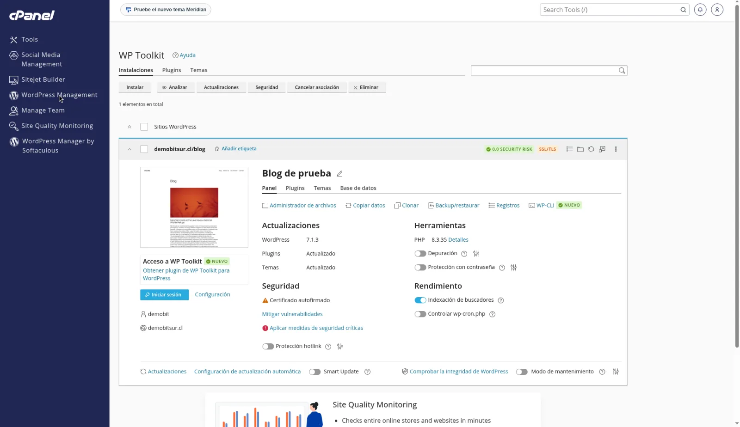Open Administrador de archivos
This screenshot has width=740, height=427.
299,206
